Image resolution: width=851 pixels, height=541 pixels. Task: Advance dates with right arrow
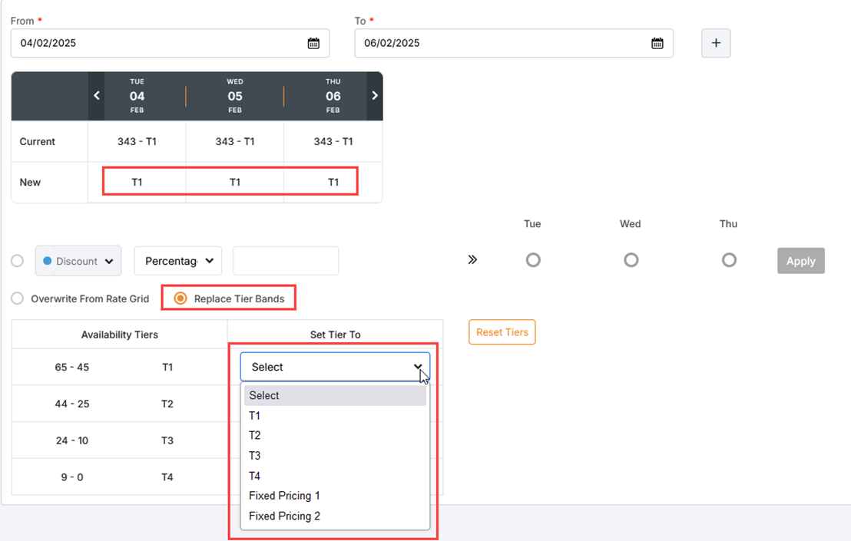[x=375, y=96]
